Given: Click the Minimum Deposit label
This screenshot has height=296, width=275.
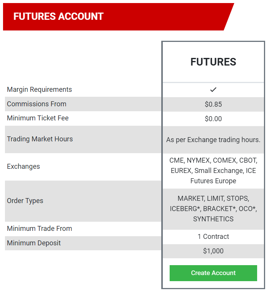Looking at the screenshot, I should pyautogui.click(x=34, y=243).
